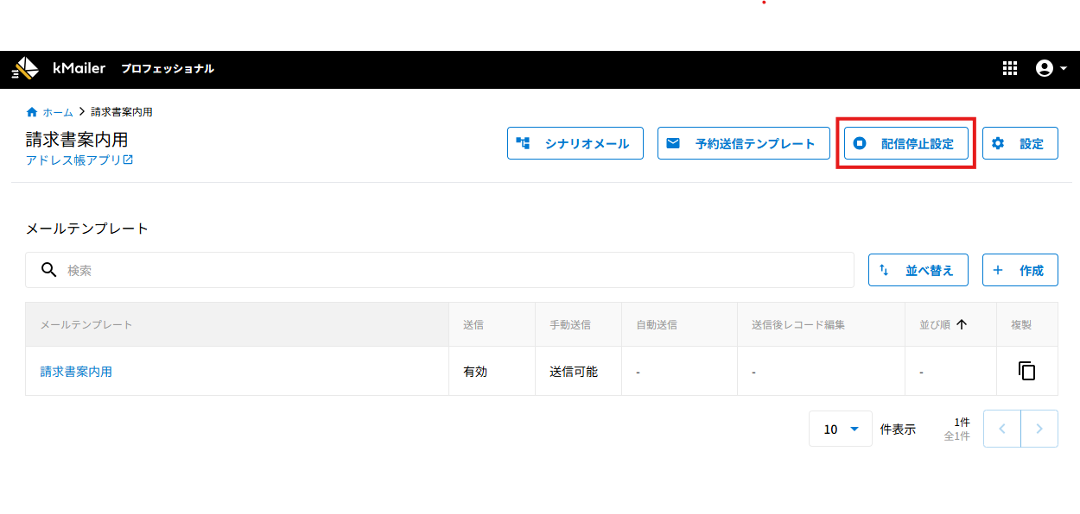
Task: Click the kMailer logo icon
Action: [25, 68]
